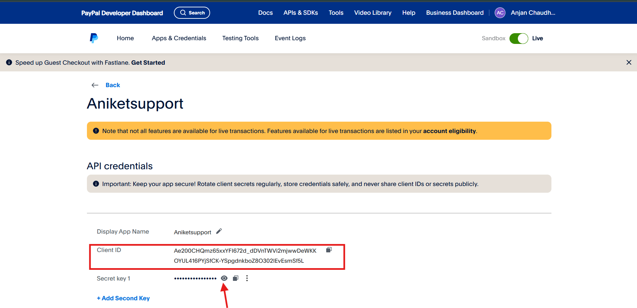Follow the Get Started link
This screenshot has height=308, width=637.
click(148, 63)
